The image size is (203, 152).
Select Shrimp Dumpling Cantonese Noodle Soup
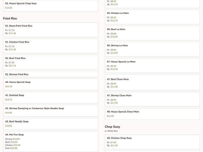(50, 110)
